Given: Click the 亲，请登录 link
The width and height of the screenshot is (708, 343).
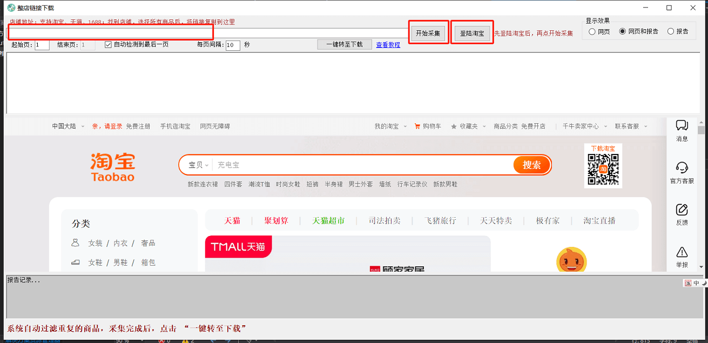Looking at the screenshot, I should pyautogui.click(x=107, y=126).
